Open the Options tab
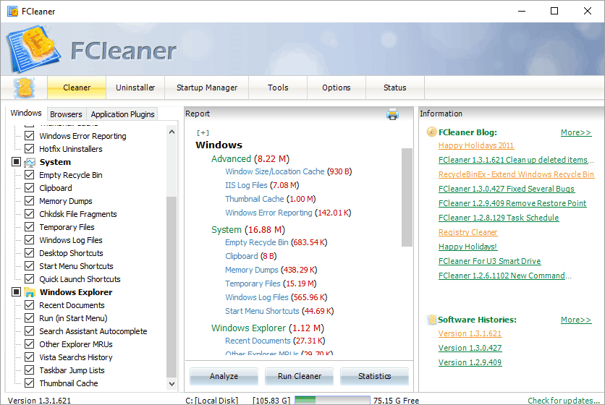 [x=337, y=88]
